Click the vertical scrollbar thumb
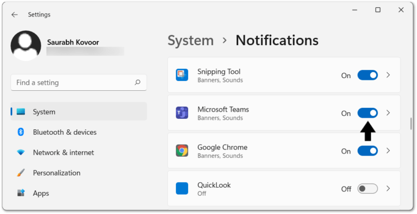The height and width of the screenshot is (214, 417). pyautogui.click(x=411, y=124)
